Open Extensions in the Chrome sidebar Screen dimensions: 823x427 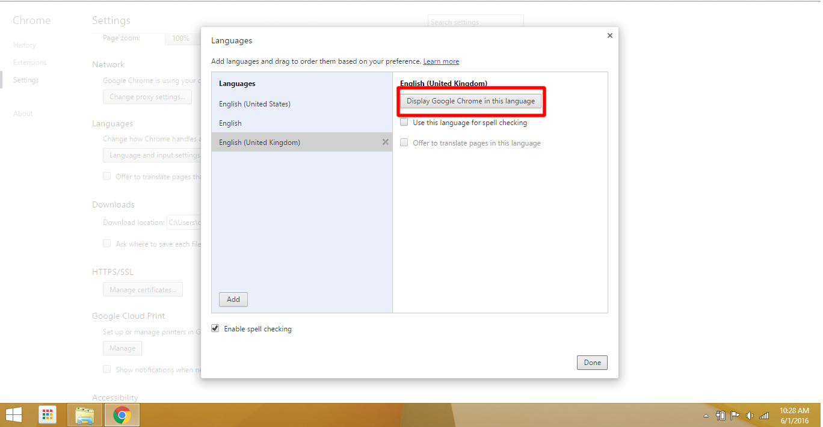pyautogui.click(x=30, y=63)
